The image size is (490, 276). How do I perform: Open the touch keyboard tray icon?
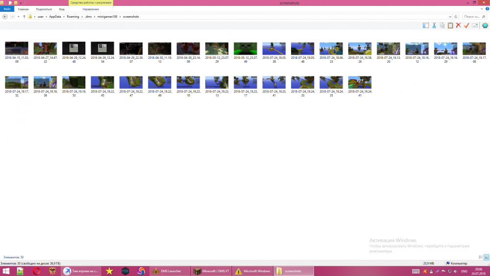(416, 271)
